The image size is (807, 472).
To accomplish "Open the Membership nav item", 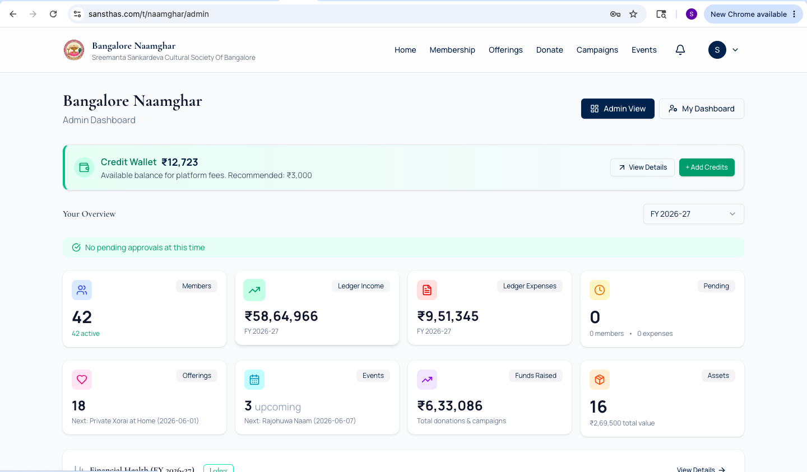I will (452, 50).
